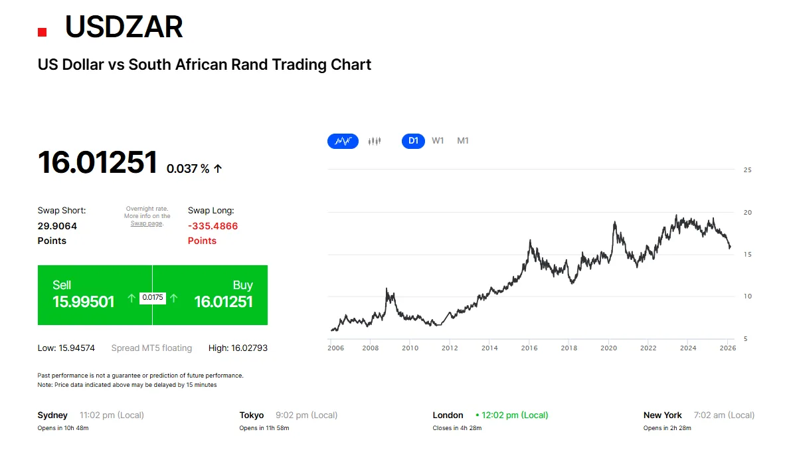Toggle the active D1 timeframe pill
The height and width of the screenshot is (462, 785).
[413, 140]
